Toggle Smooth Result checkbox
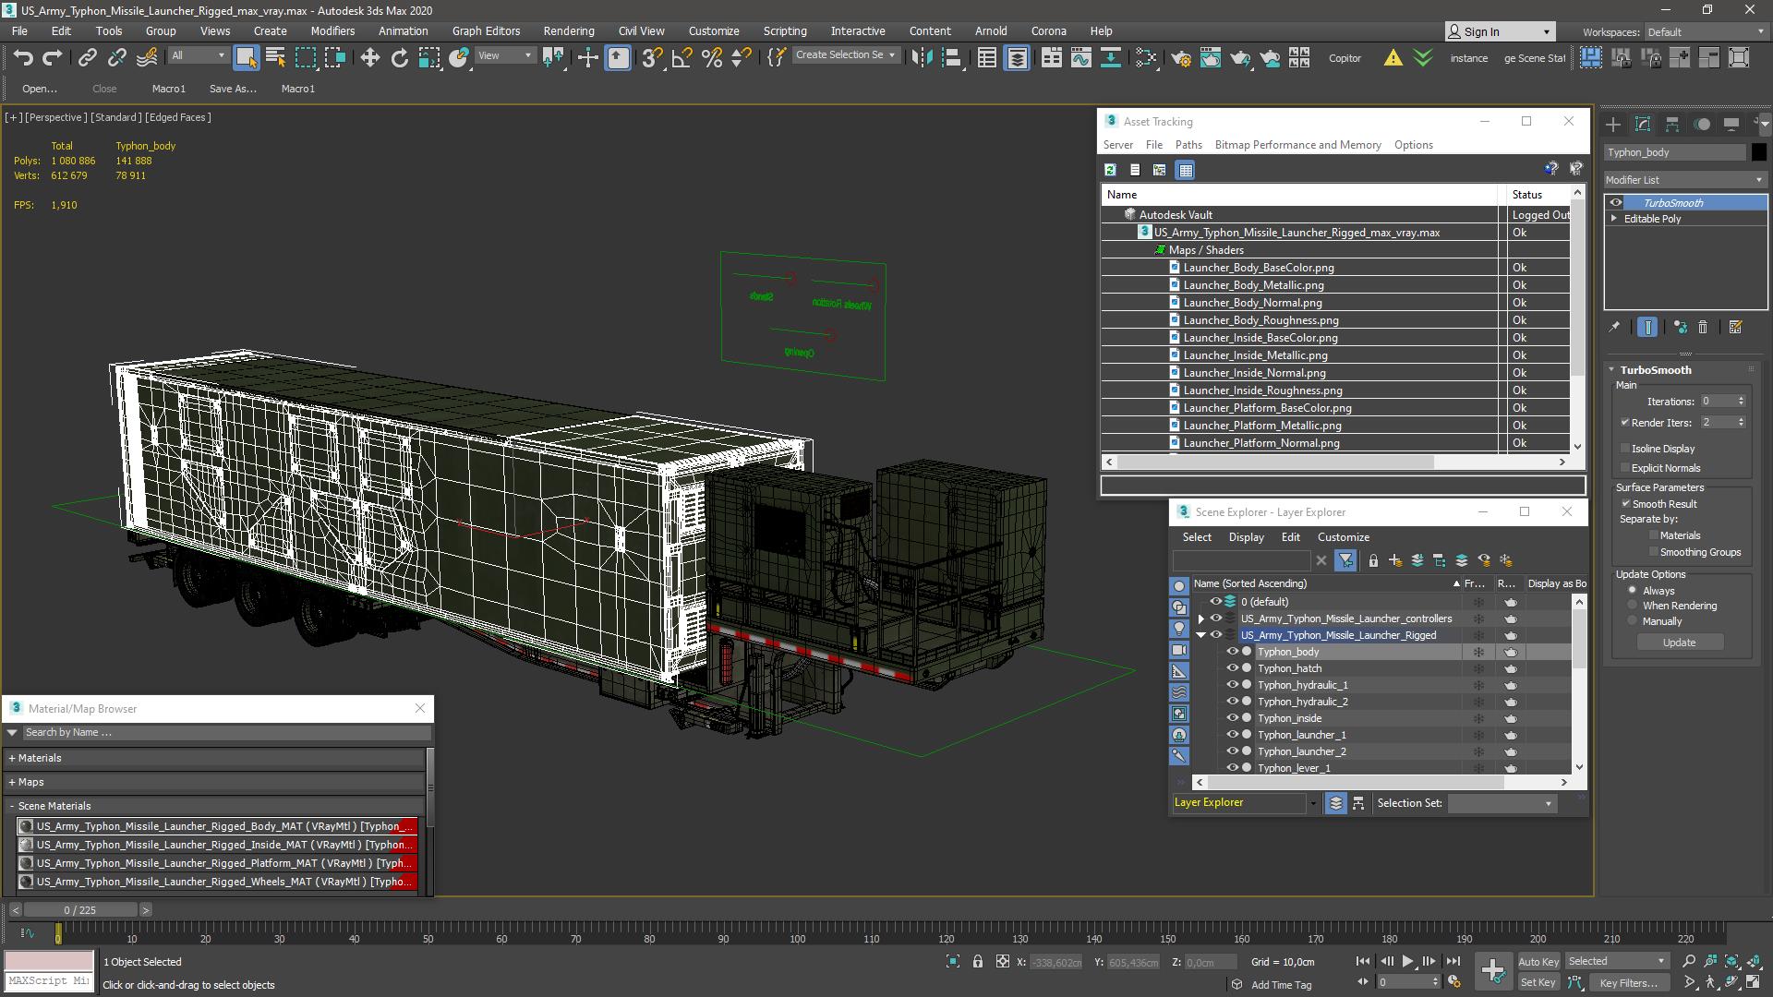The height and width of the screenshot is (997, 1773). 1625,504
